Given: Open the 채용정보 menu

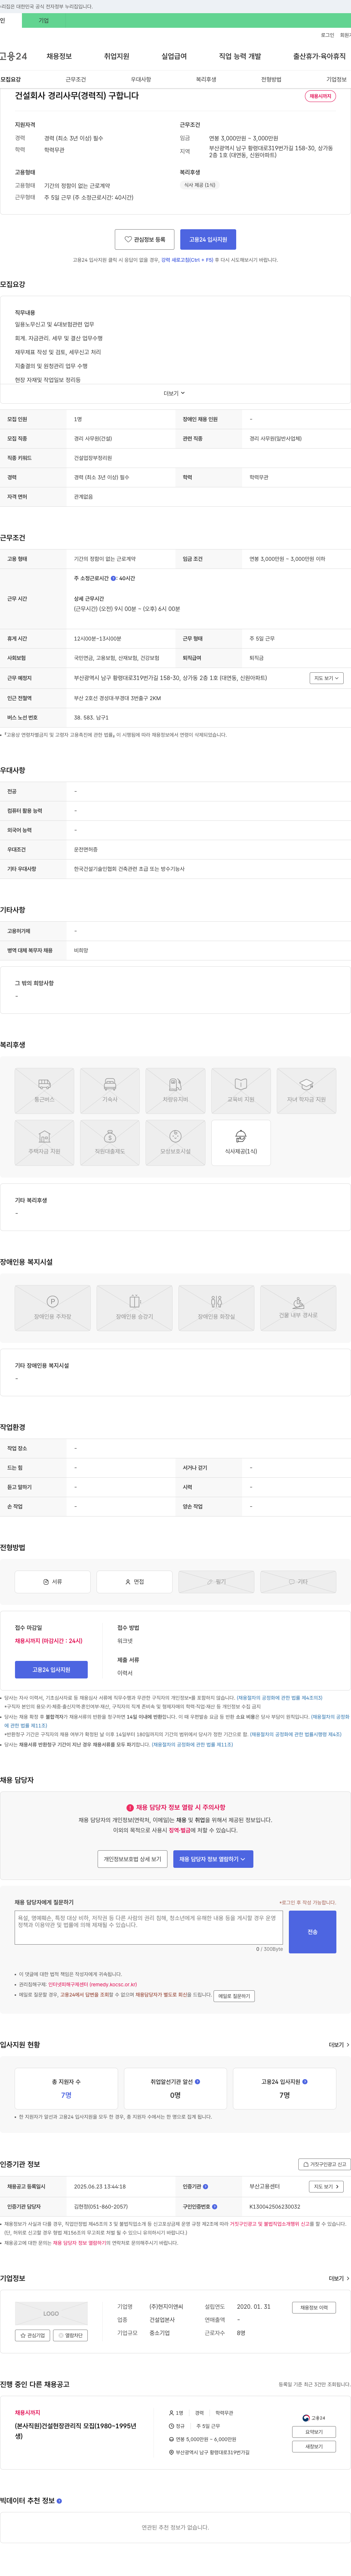Looking at the screenshot, I should pos(59,56).
